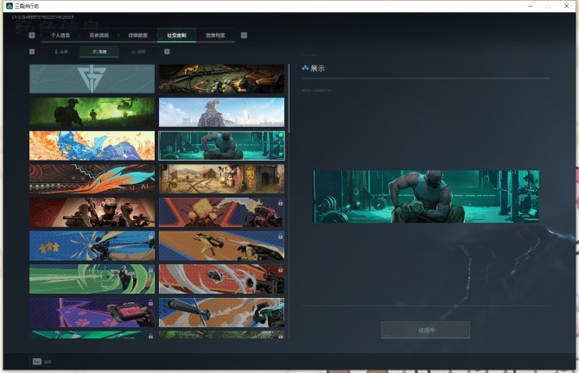Click lock icon on flying disc namecard
This screenshot has height=373, width=579.
click(x=280, y=269)
